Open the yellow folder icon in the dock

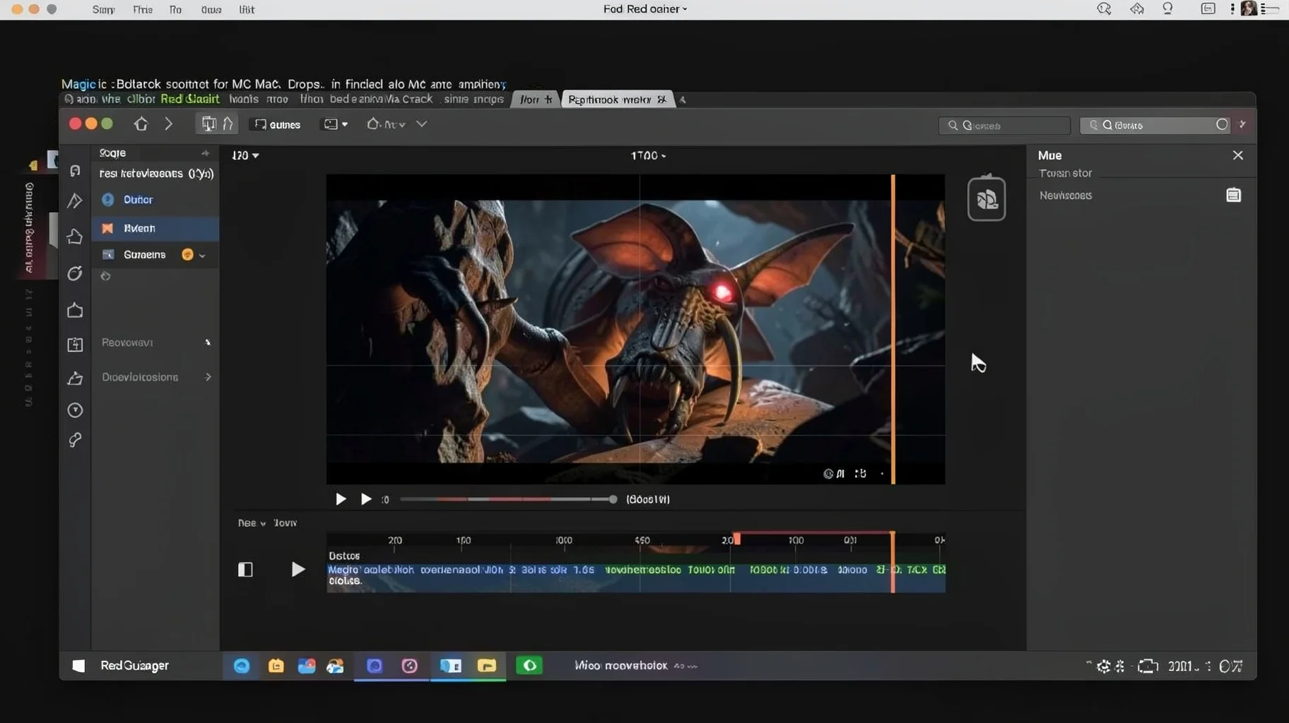click(487, 666)
